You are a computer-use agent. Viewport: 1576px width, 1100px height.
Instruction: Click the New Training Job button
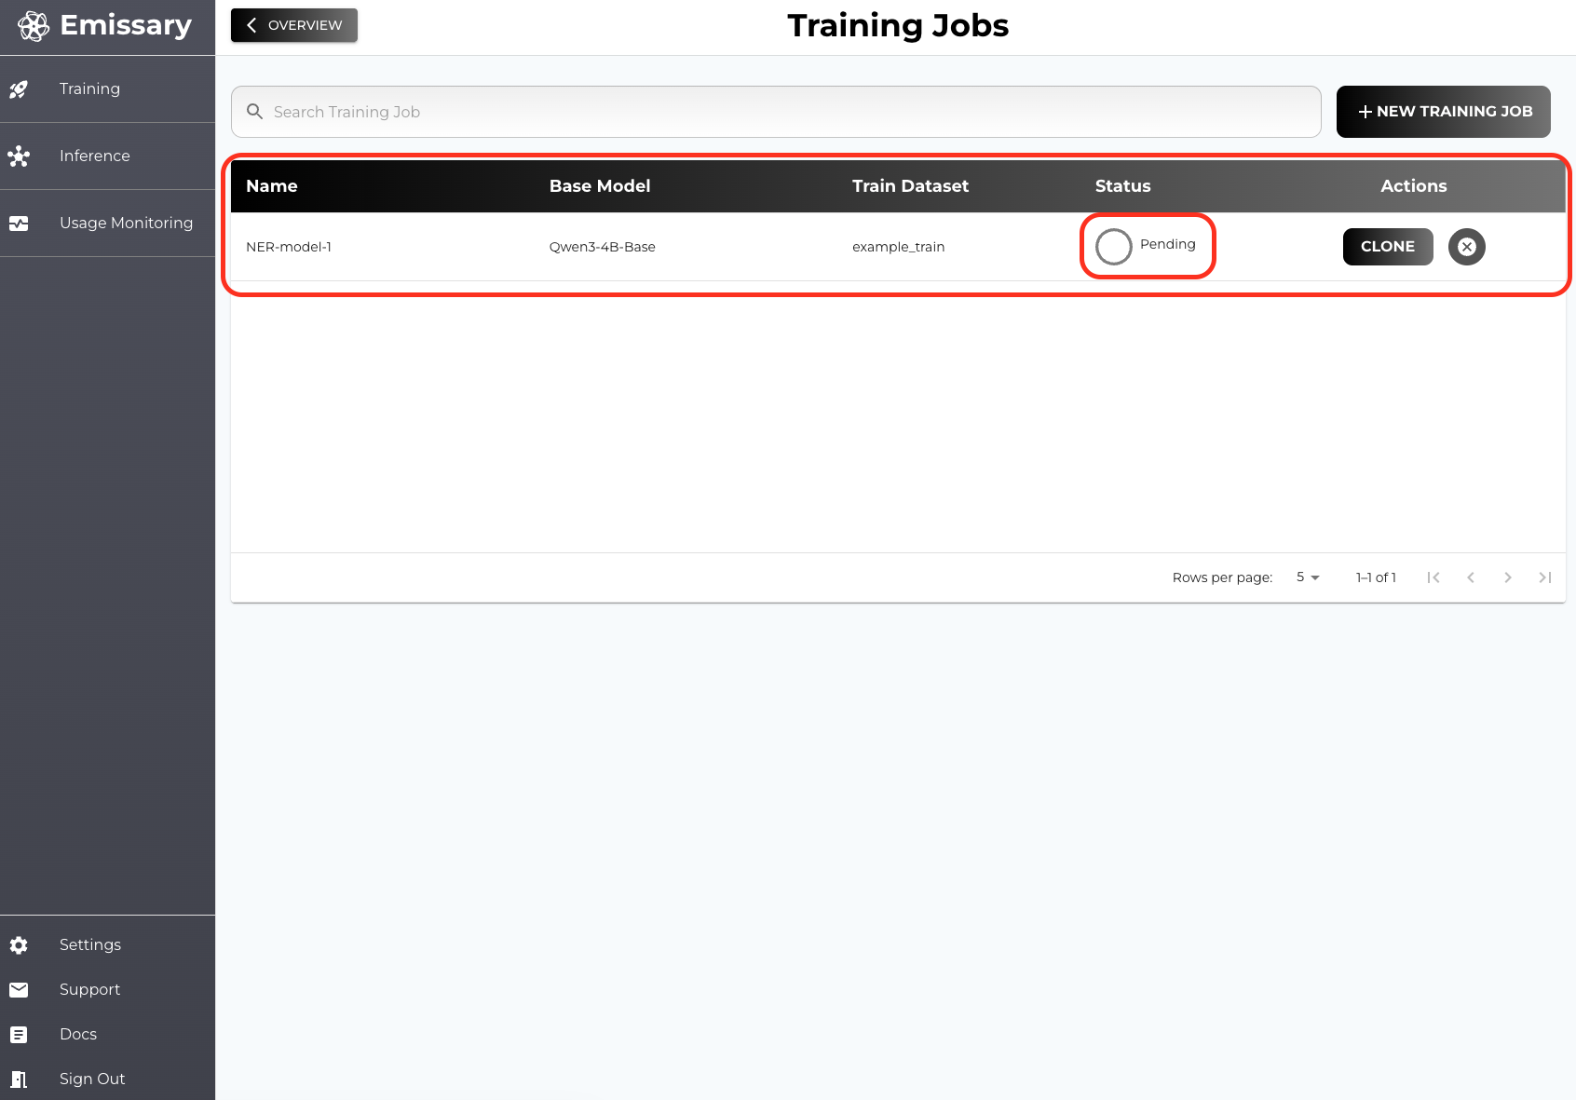(1443, 111)
